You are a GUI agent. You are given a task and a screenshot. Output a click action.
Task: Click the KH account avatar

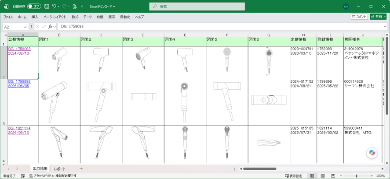coord(346,7)
